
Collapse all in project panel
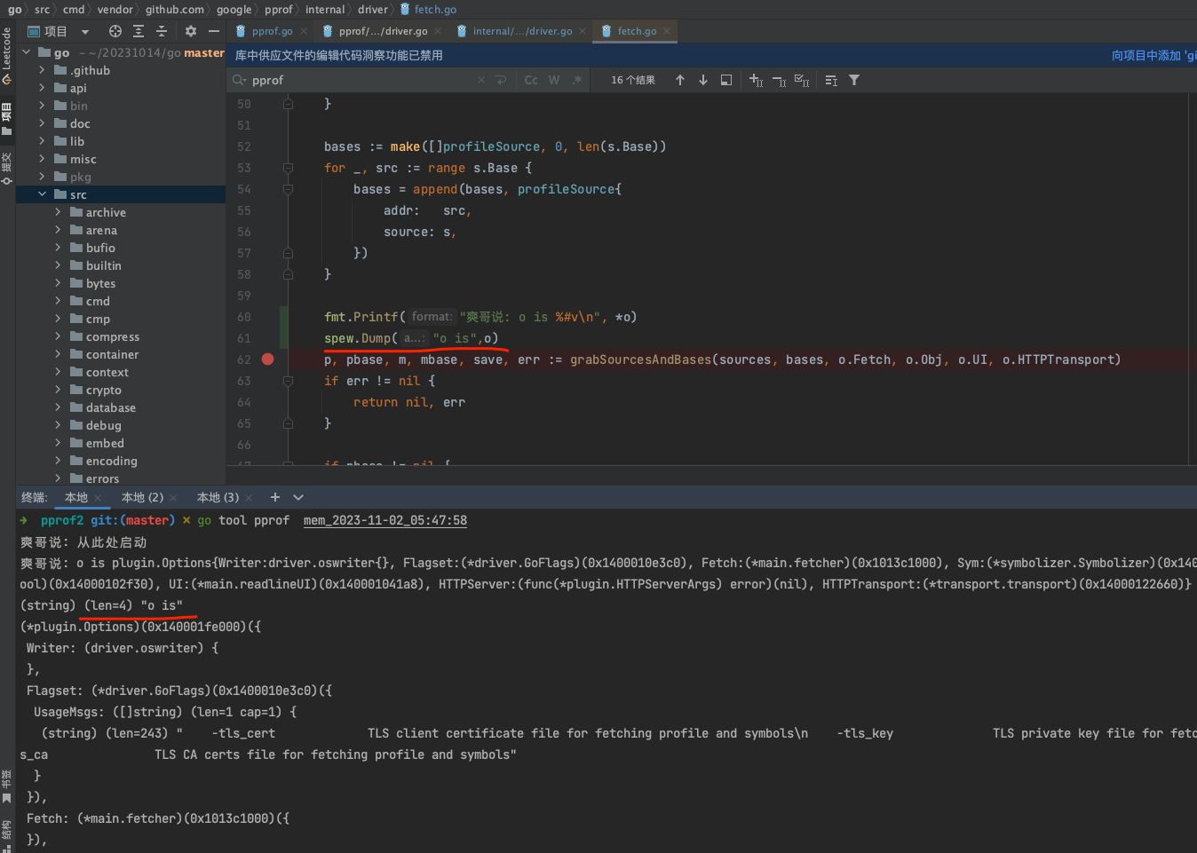(x=162, y=31)
